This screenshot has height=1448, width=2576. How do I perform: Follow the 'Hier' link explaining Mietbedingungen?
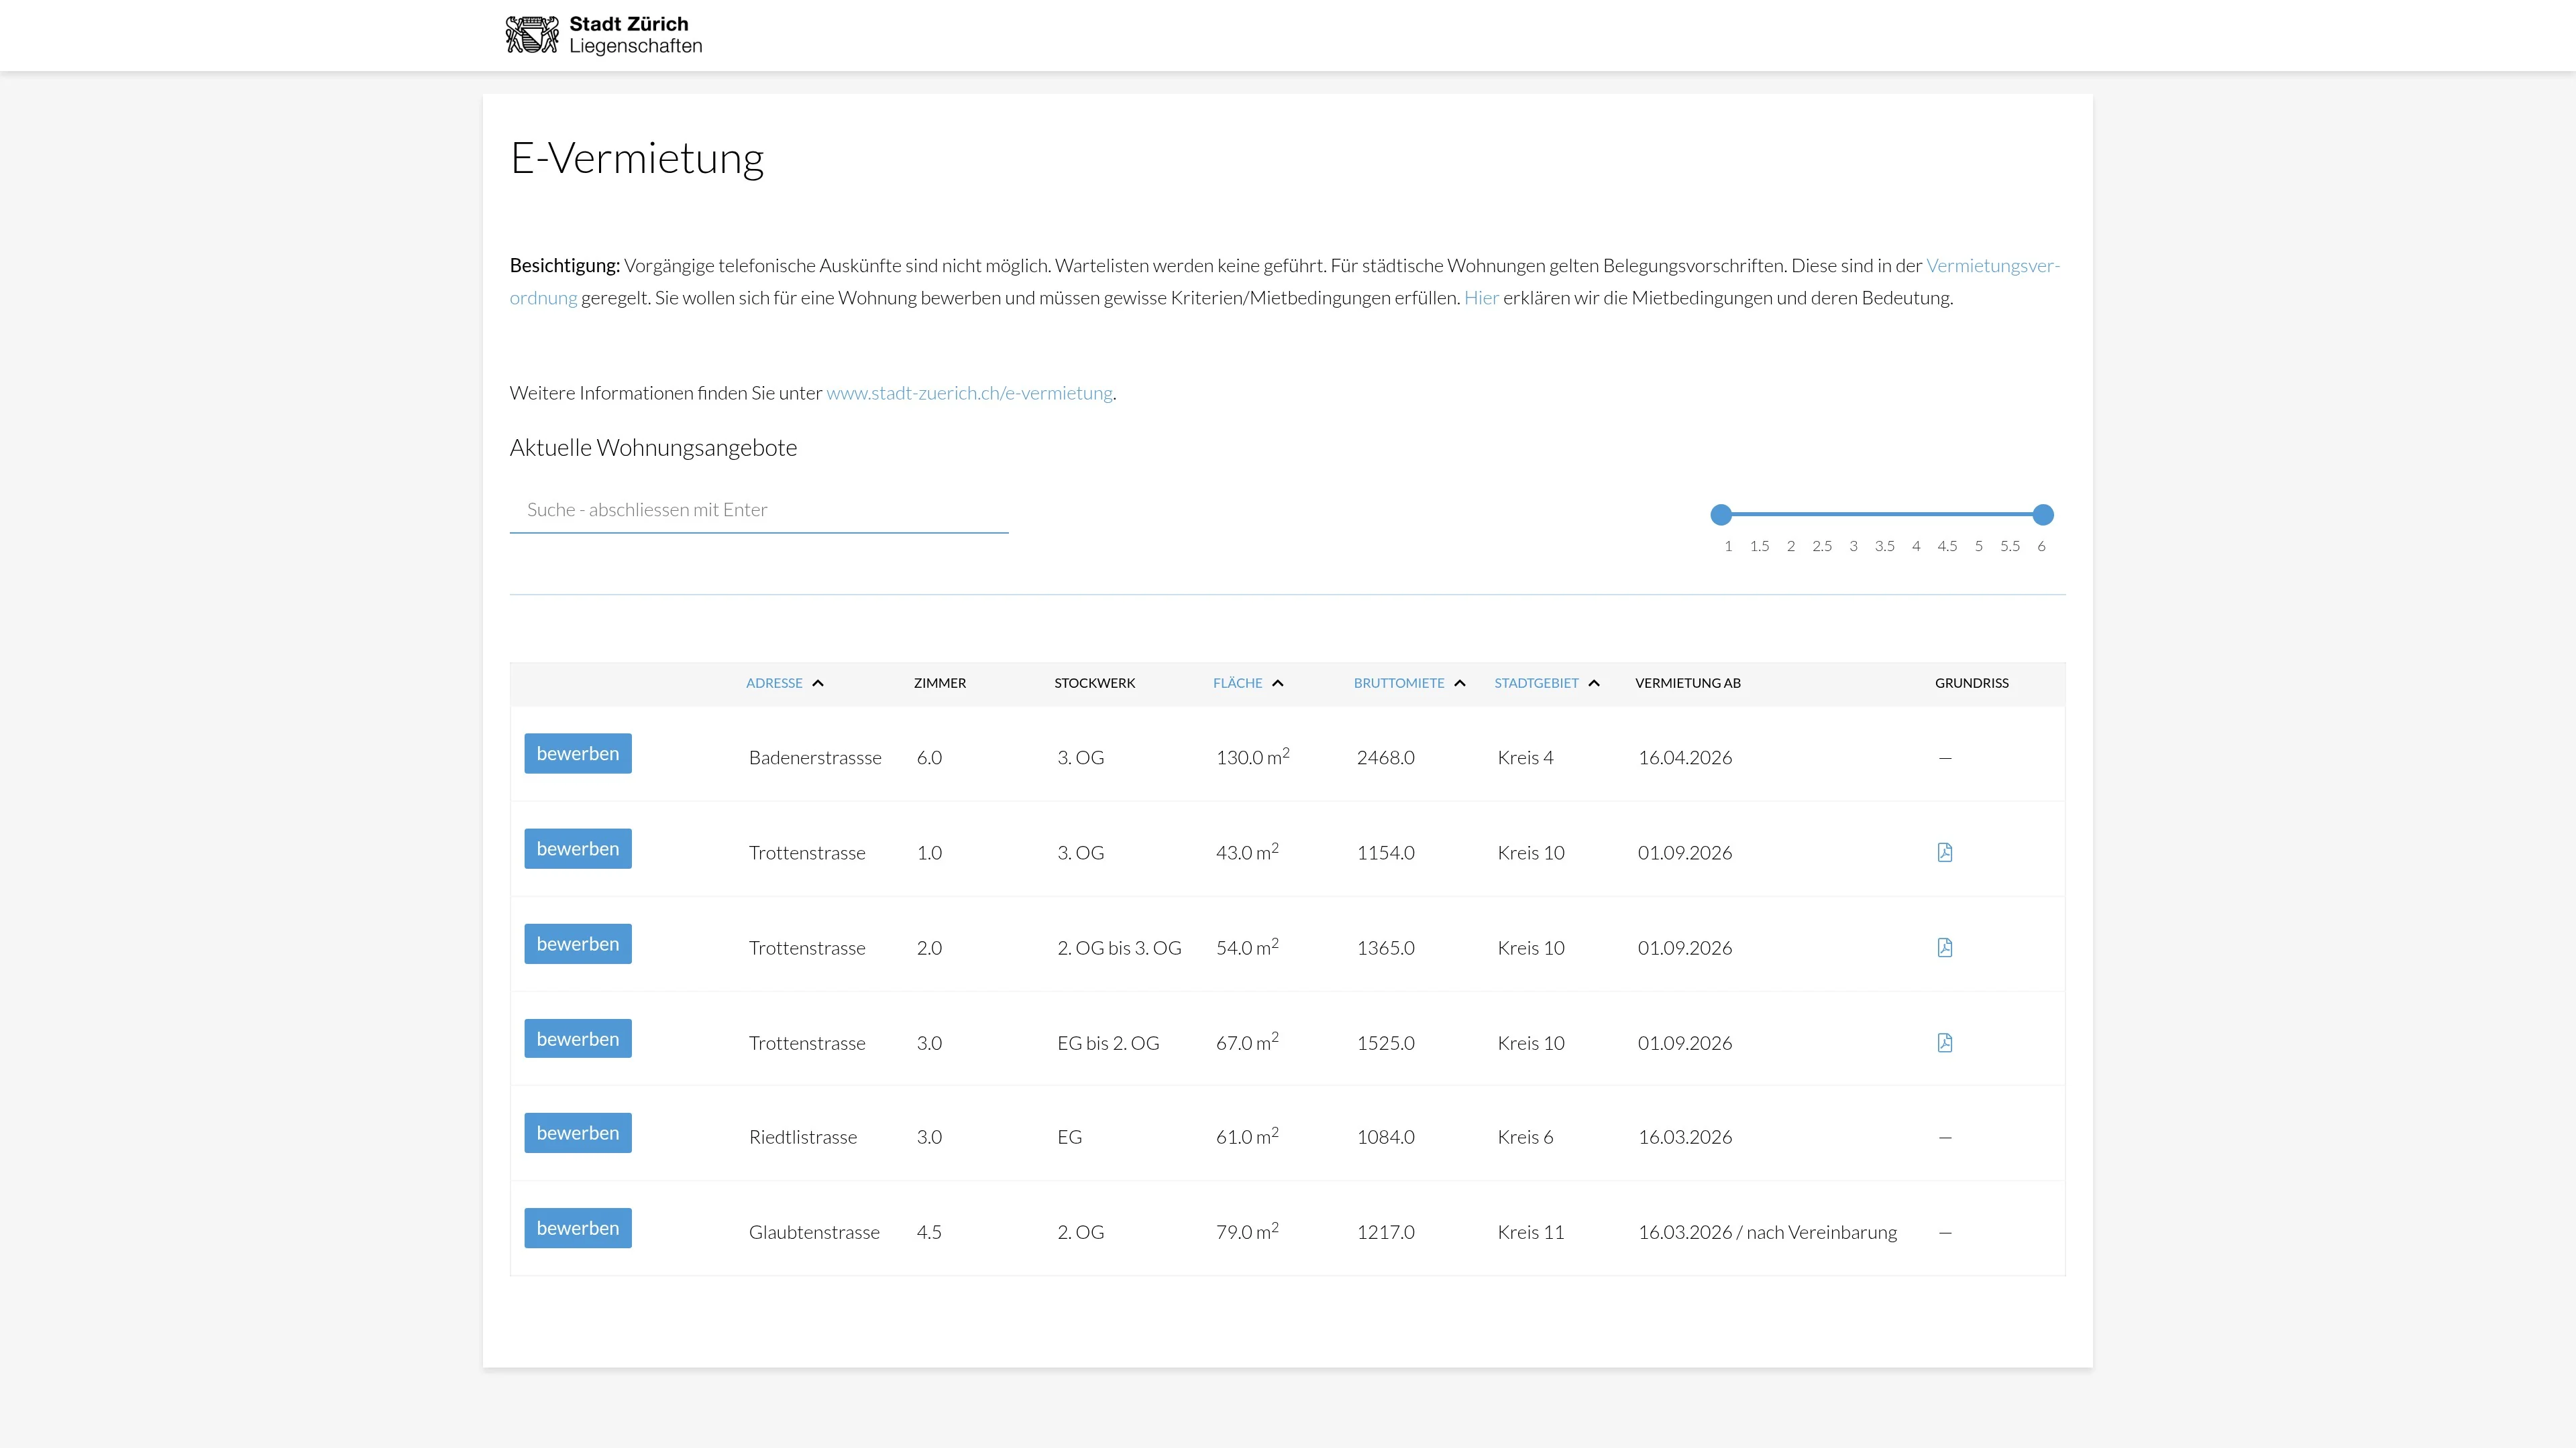[x=1481, y=298]
